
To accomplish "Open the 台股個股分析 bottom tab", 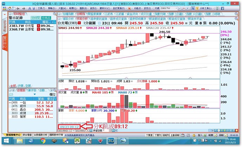I will pos(41,135).
